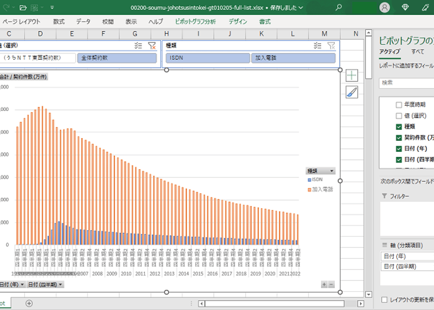Toggle multi-select in the 値 (選択) slicer
This screenshot has width=434, height=310.
click(138, 46)
